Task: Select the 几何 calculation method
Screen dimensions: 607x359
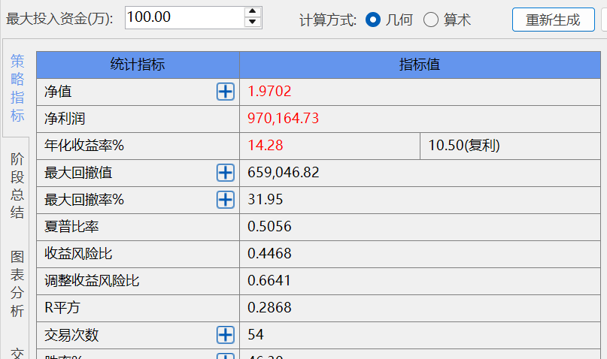Action: pyautogui.click(x=373, y=20)
